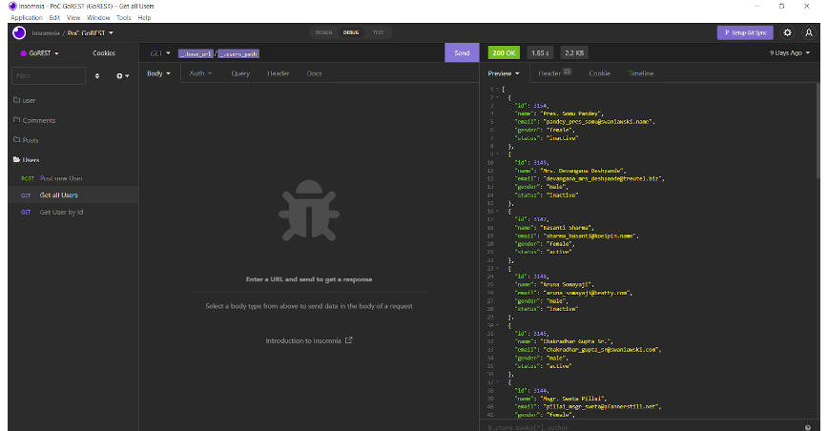Focus the response JSONPath filter field
Viewport: 828px width, 431px height.
point(642,427)
